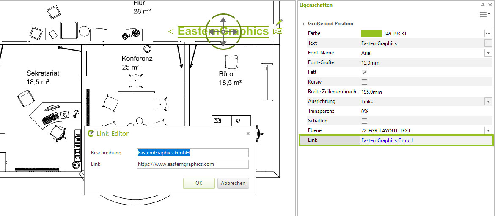This screenshot has height=216, width=495.
Task: Click the Konferenz room label
Action: point(137,59)
